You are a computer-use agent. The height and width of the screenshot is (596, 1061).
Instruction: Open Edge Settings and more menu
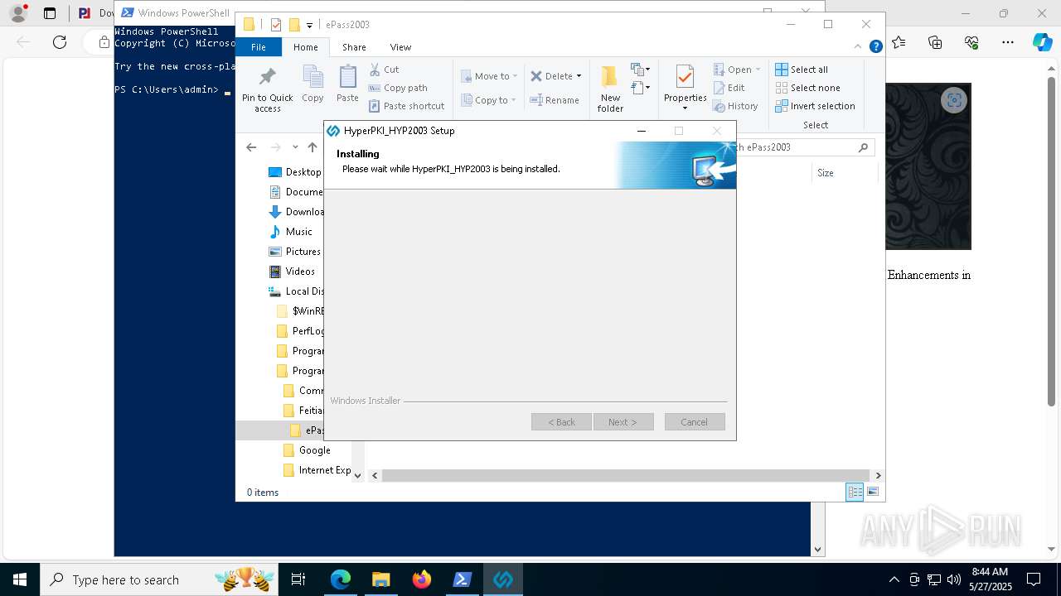(x=1008, y=42)
